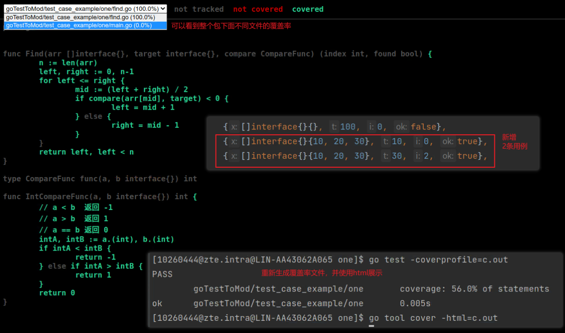Click the green 'covered' legend label
The width and height of the screenshot is (565, 333).
[x=307, y=9]
